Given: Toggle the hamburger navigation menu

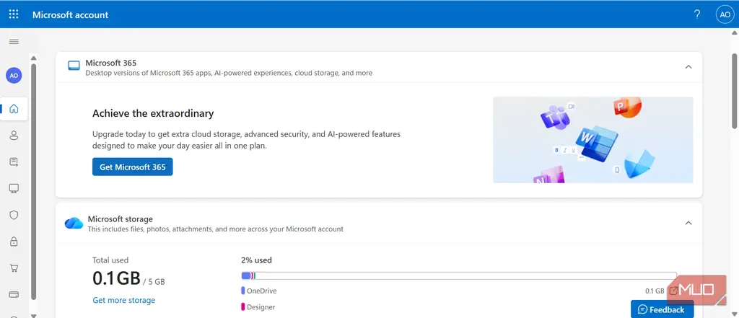Looking at the screenshot, I should pos(14,42).
